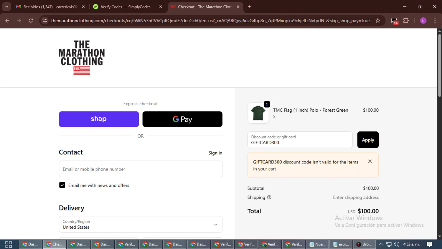Close the Checkout tab
Screen dimensions: 442x249
tap(238, 6)
